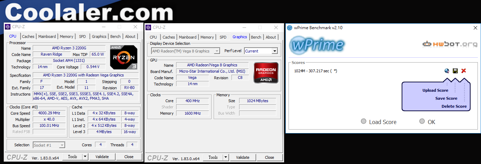Click the middle CPU-Z window title icon
This screenshot has height=164, width=481.
pyautogui.click(x=148, y=27)
